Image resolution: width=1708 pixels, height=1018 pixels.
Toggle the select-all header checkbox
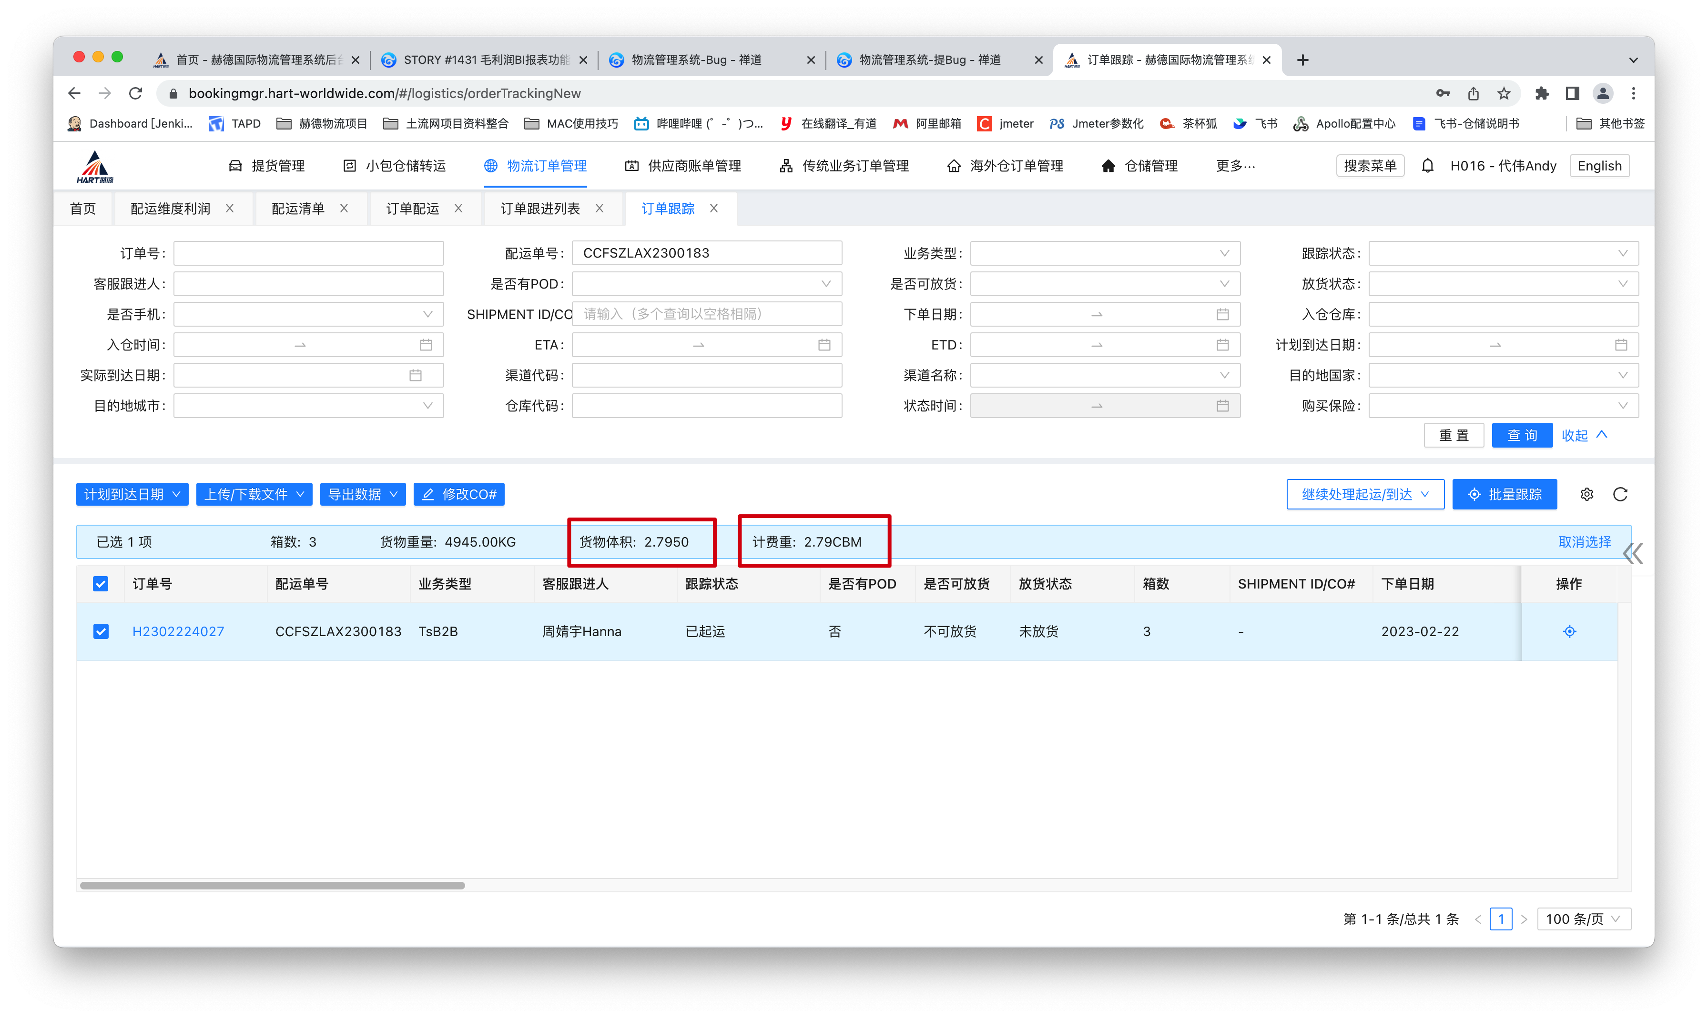101,584
